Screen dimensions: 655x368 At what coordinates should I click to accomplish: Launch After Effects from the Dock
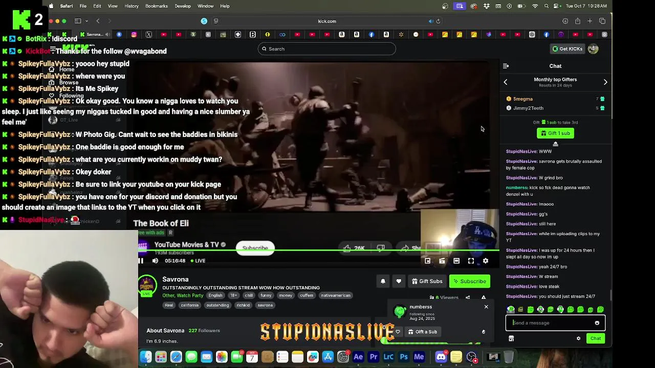click(358, 357)
